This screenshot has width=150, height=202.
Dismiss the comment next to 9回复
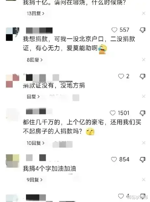[144, 180]
